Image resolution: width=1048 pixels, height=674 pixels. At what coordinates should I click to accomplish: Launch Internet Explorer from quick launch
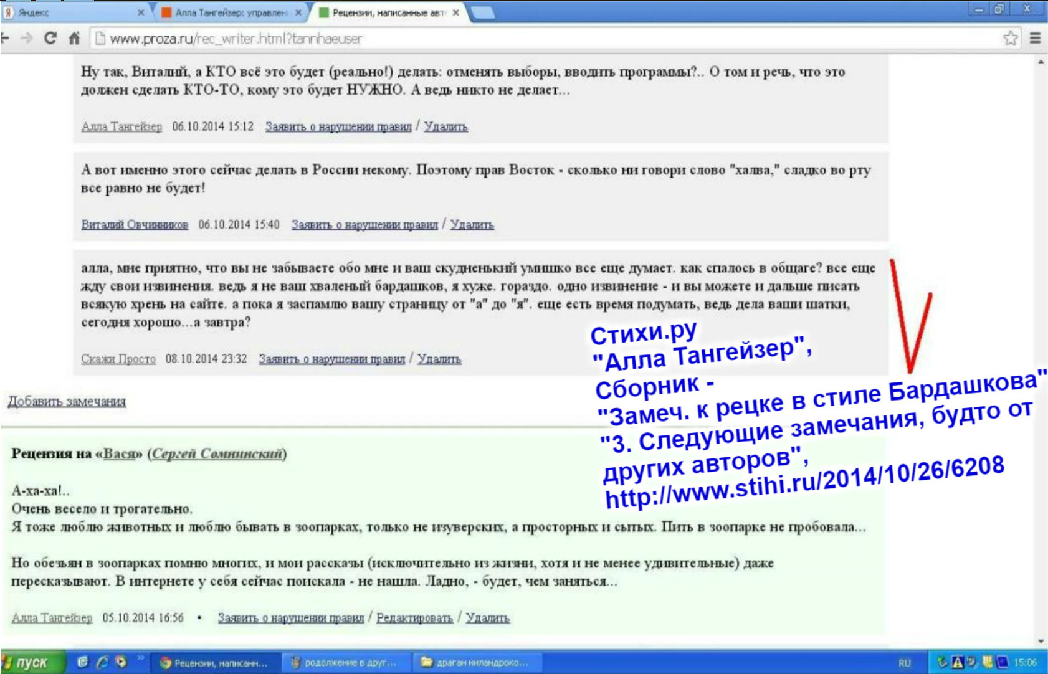[x=102, y=662]
